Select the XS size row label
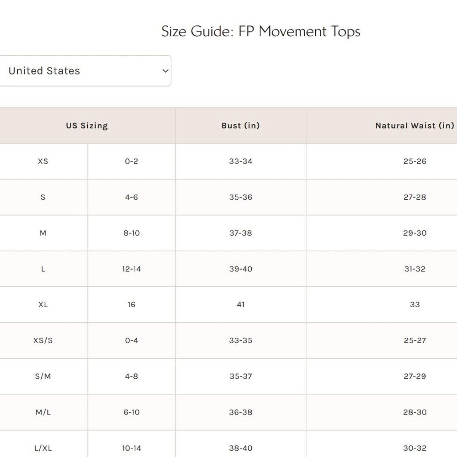Viewport: 457px width, 457px height. 43,161
